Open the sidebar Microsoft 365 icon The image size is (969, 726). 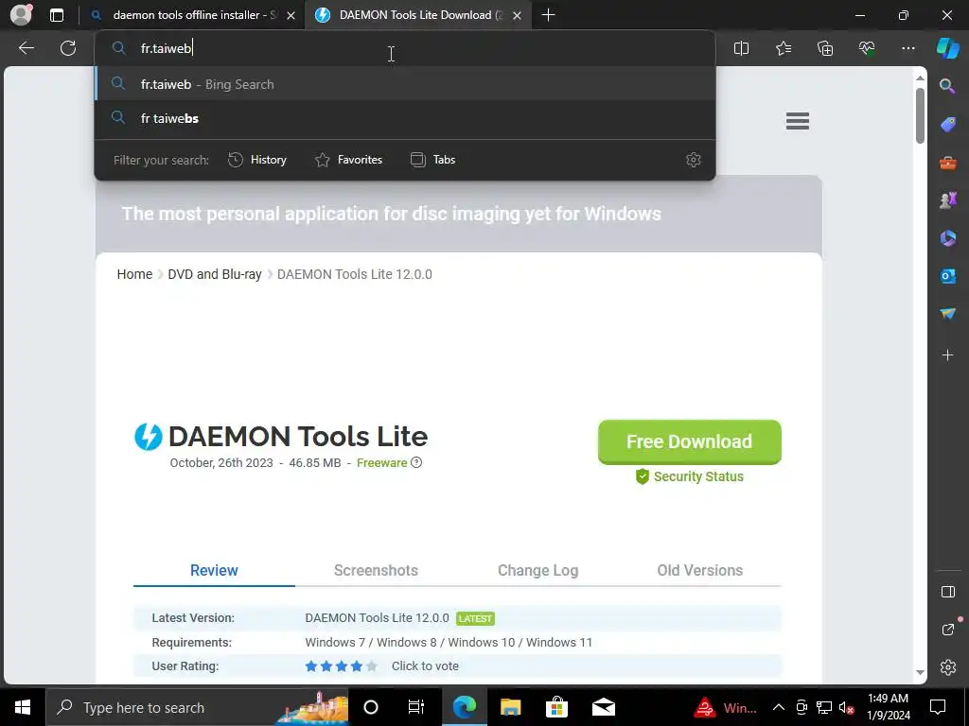click(x=947, y=238)
